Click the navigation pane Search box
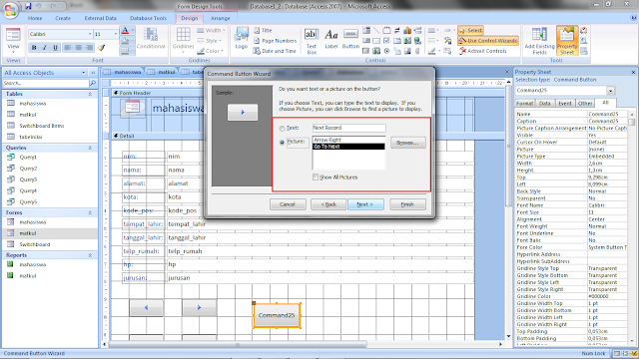 (46, 83)
